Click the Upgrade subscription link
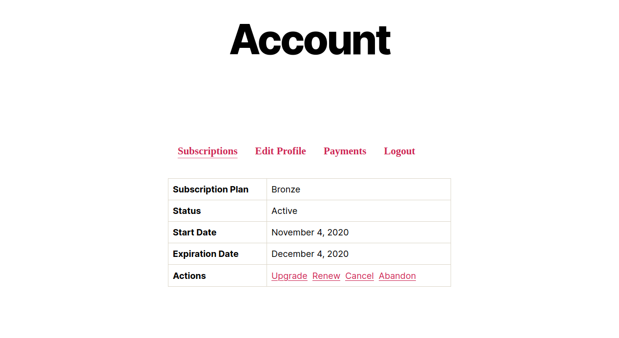 (289, 276)
